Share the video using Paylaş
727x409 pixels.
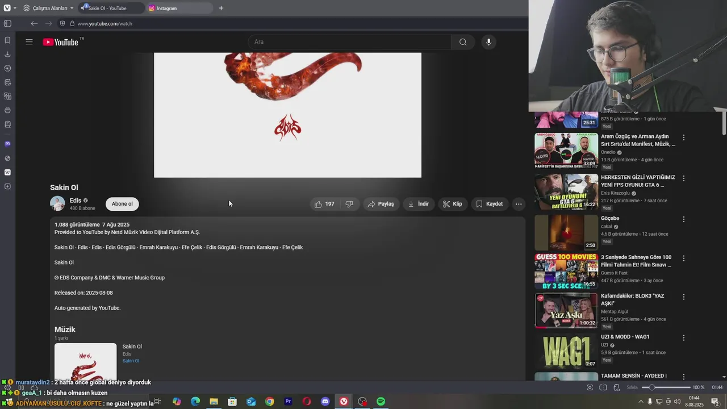coord(381,204)
